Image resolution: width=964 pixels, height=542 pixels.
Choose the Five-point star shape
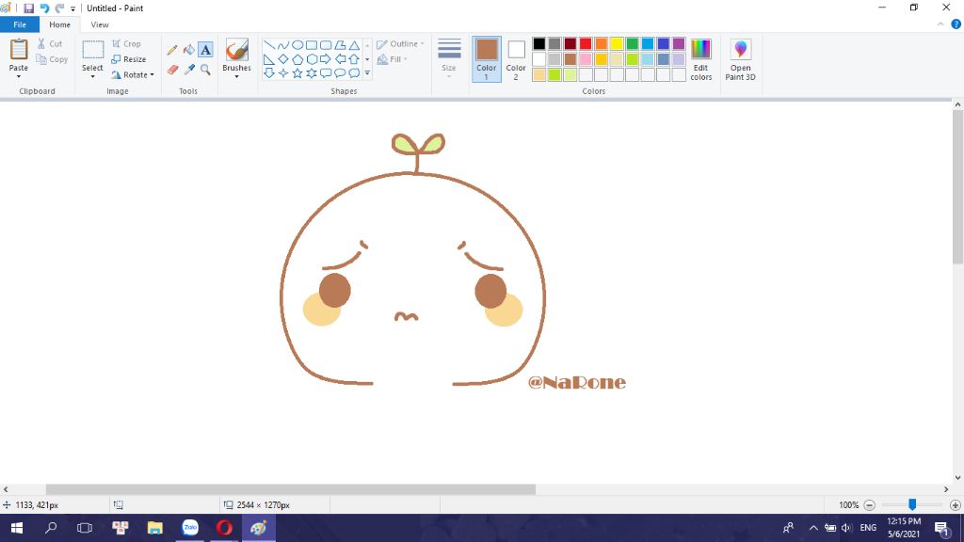click(297, 73)
